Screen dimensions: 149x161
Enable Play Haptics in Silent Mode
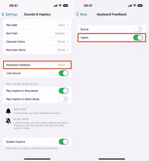tap(64, 99)
